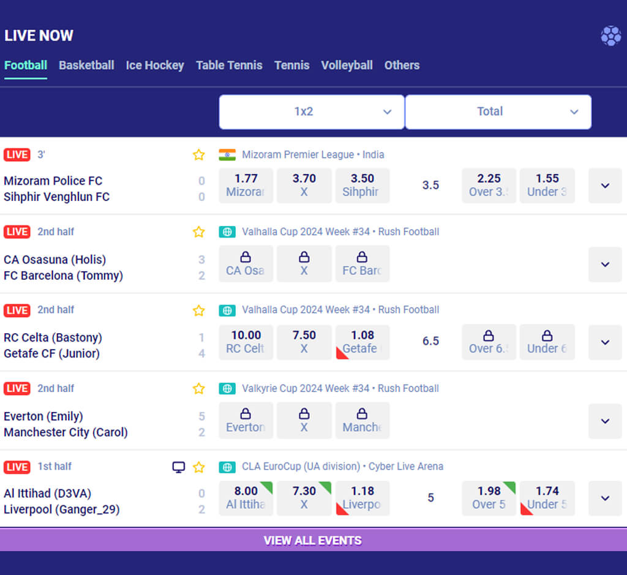The width and height of the screenshot is (627, 575).
Task: Favorite the RC Celta match star
Action: click(x=199, y=310)
